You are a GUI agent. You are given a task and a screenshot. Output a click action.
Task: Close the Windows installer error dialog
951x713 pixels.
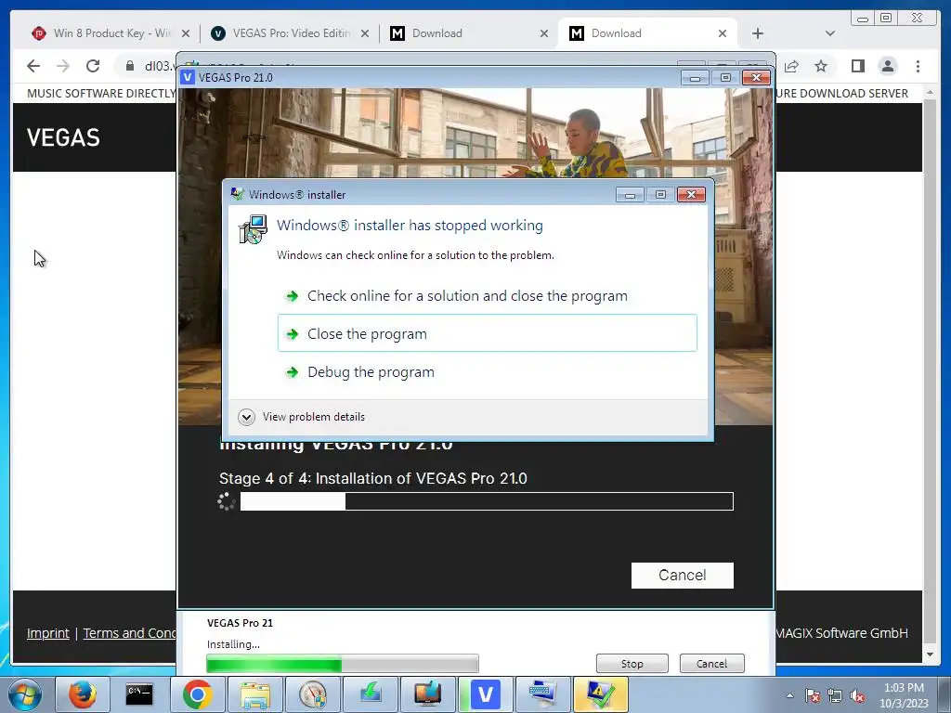691,195
